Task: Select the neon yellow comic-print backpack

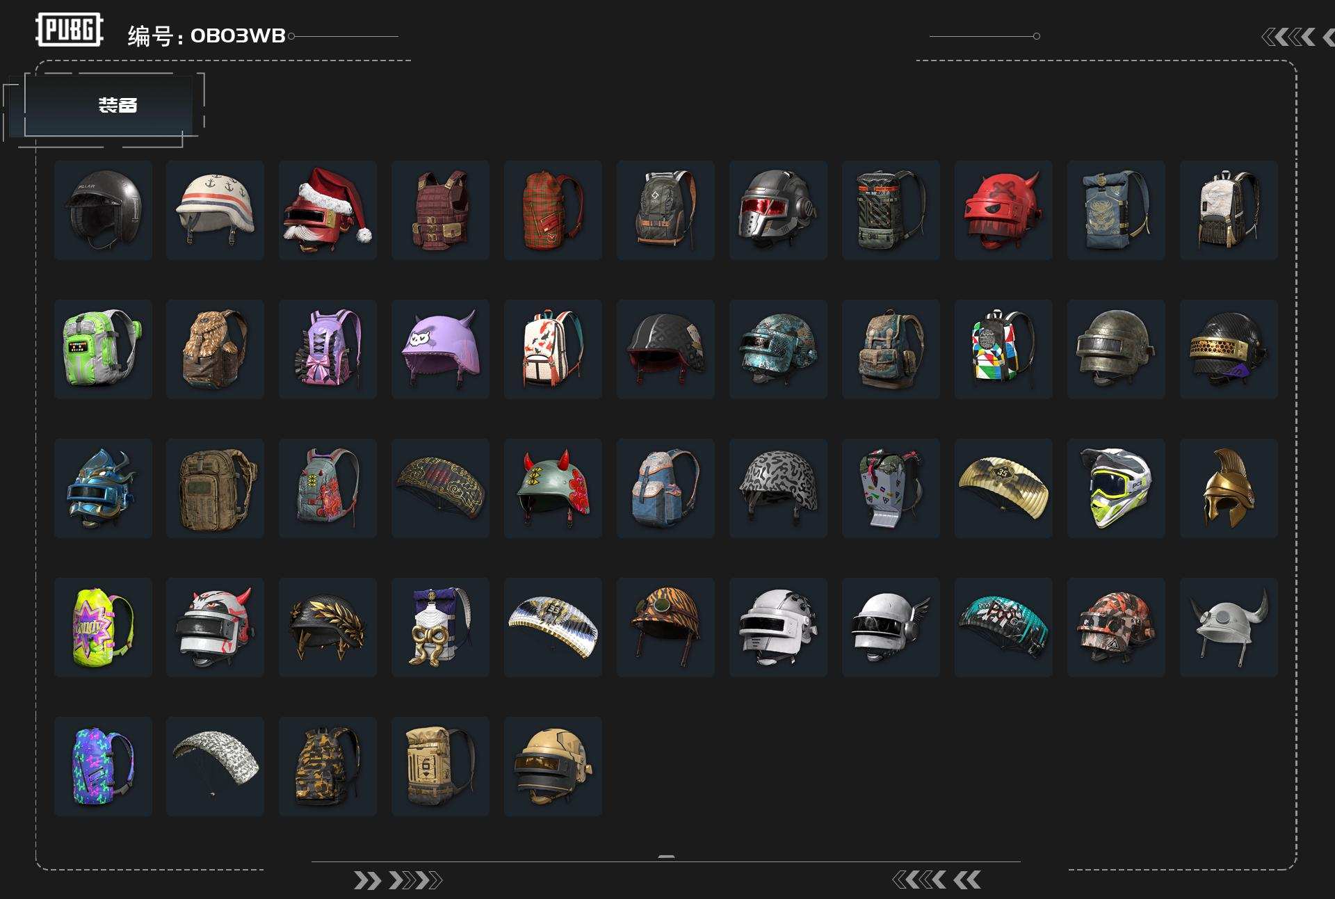Action: 103,627
